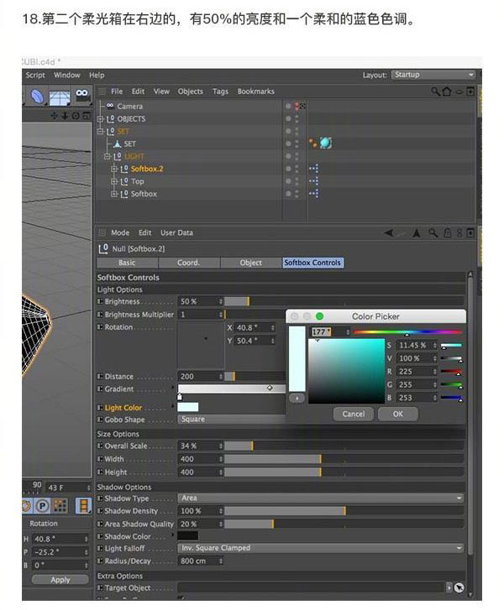This screenshot has height=610, width=504.
Task: Click the Attribute Manager back arrow
Action: 388,233
